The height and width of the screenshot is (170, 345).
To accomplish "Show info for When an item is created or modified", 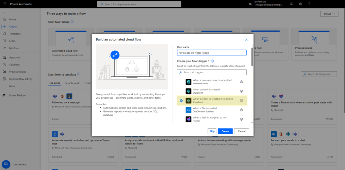I will click(x=241, y=100).
